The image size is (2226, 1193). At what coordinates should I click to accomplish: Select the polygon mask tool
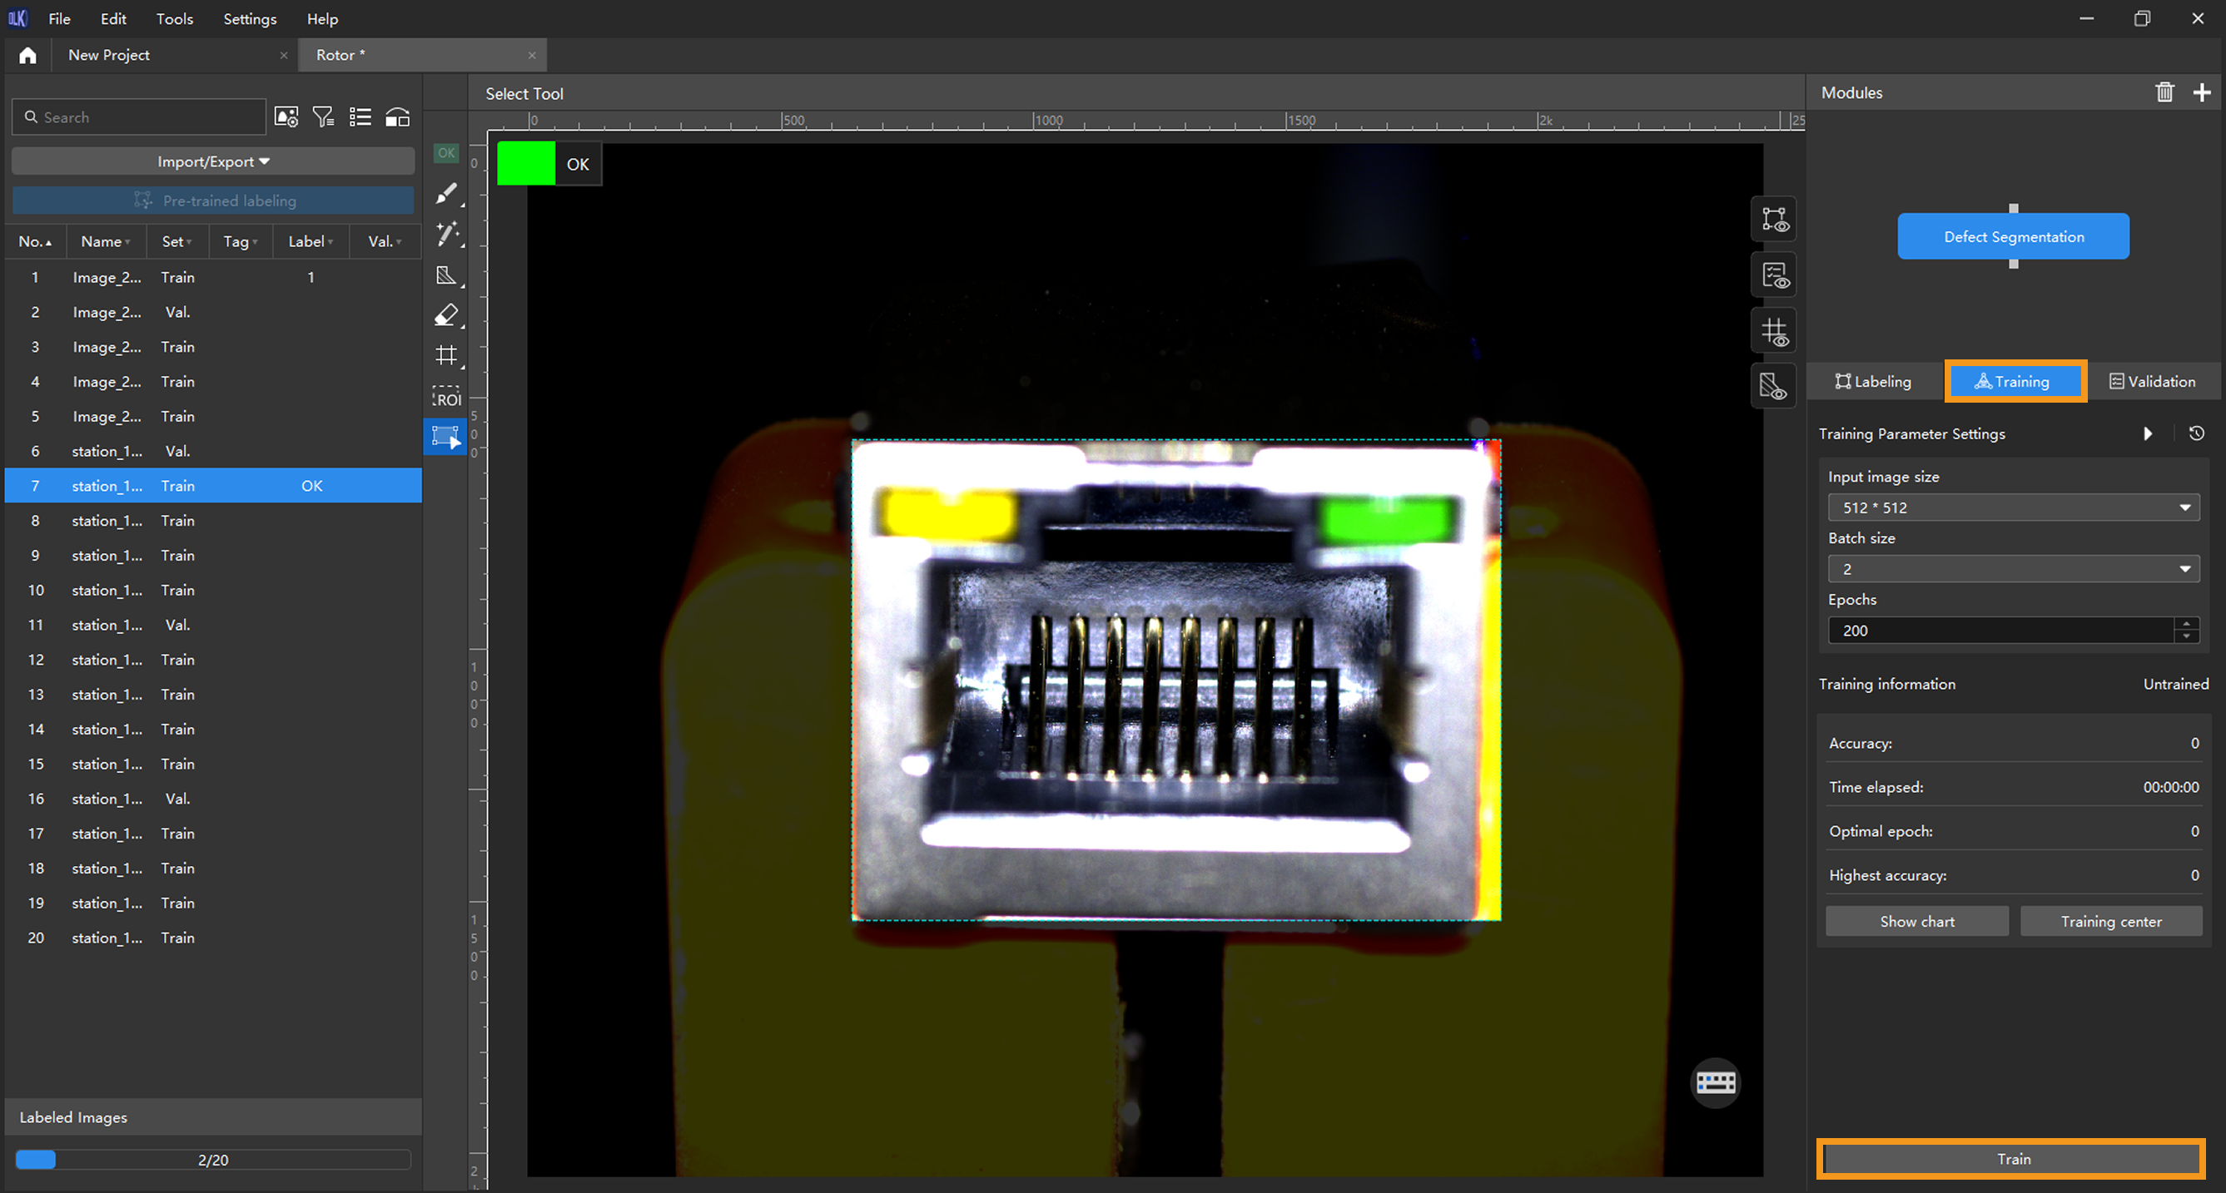[x=447, y=275]
